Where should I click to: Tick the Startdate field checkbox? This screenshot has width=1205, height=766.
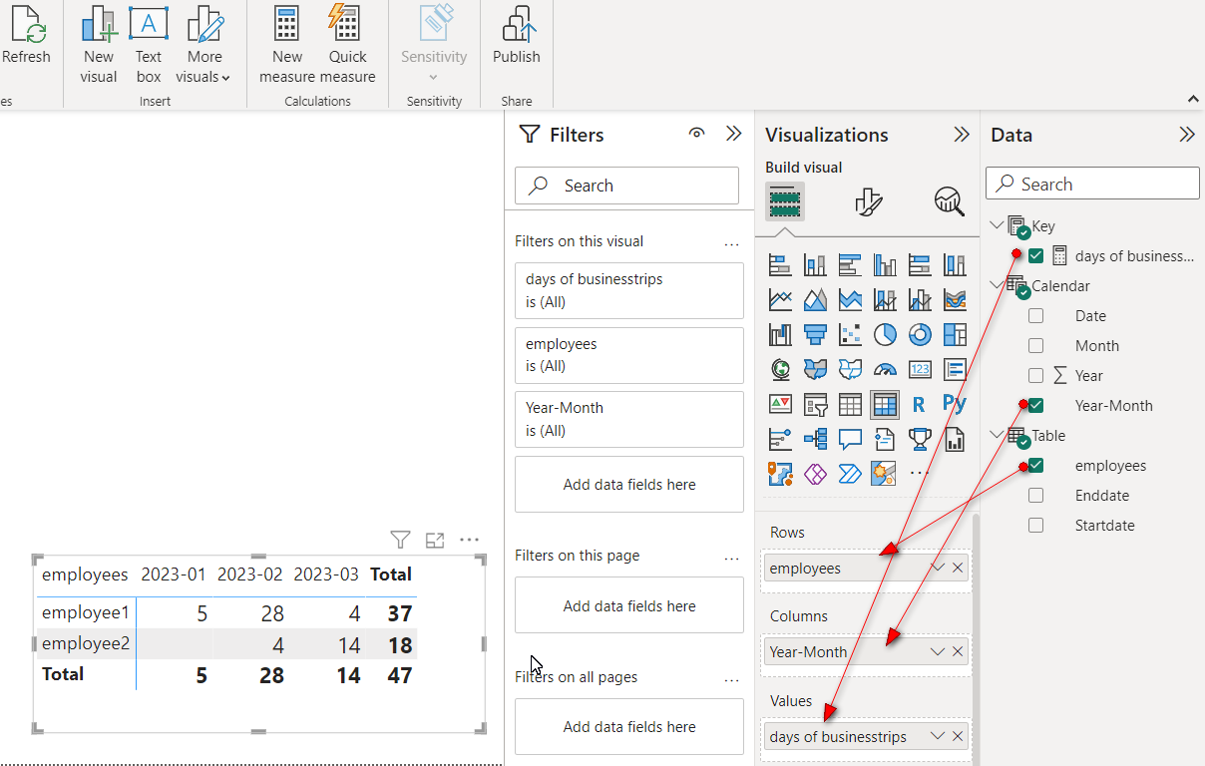pos(1035,526)
